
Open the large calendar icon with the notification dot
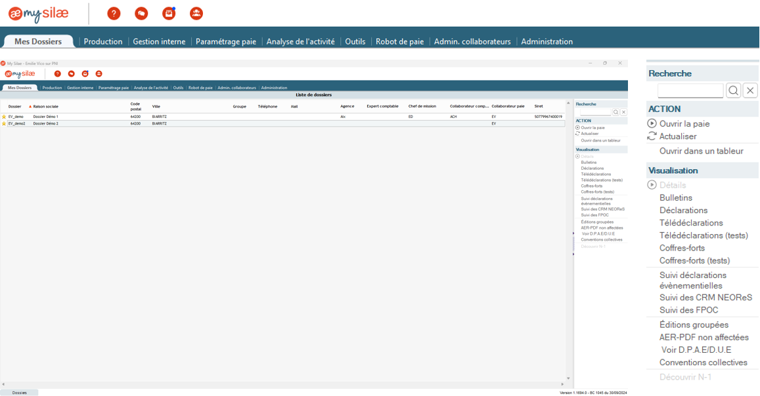tap(169, 13)
